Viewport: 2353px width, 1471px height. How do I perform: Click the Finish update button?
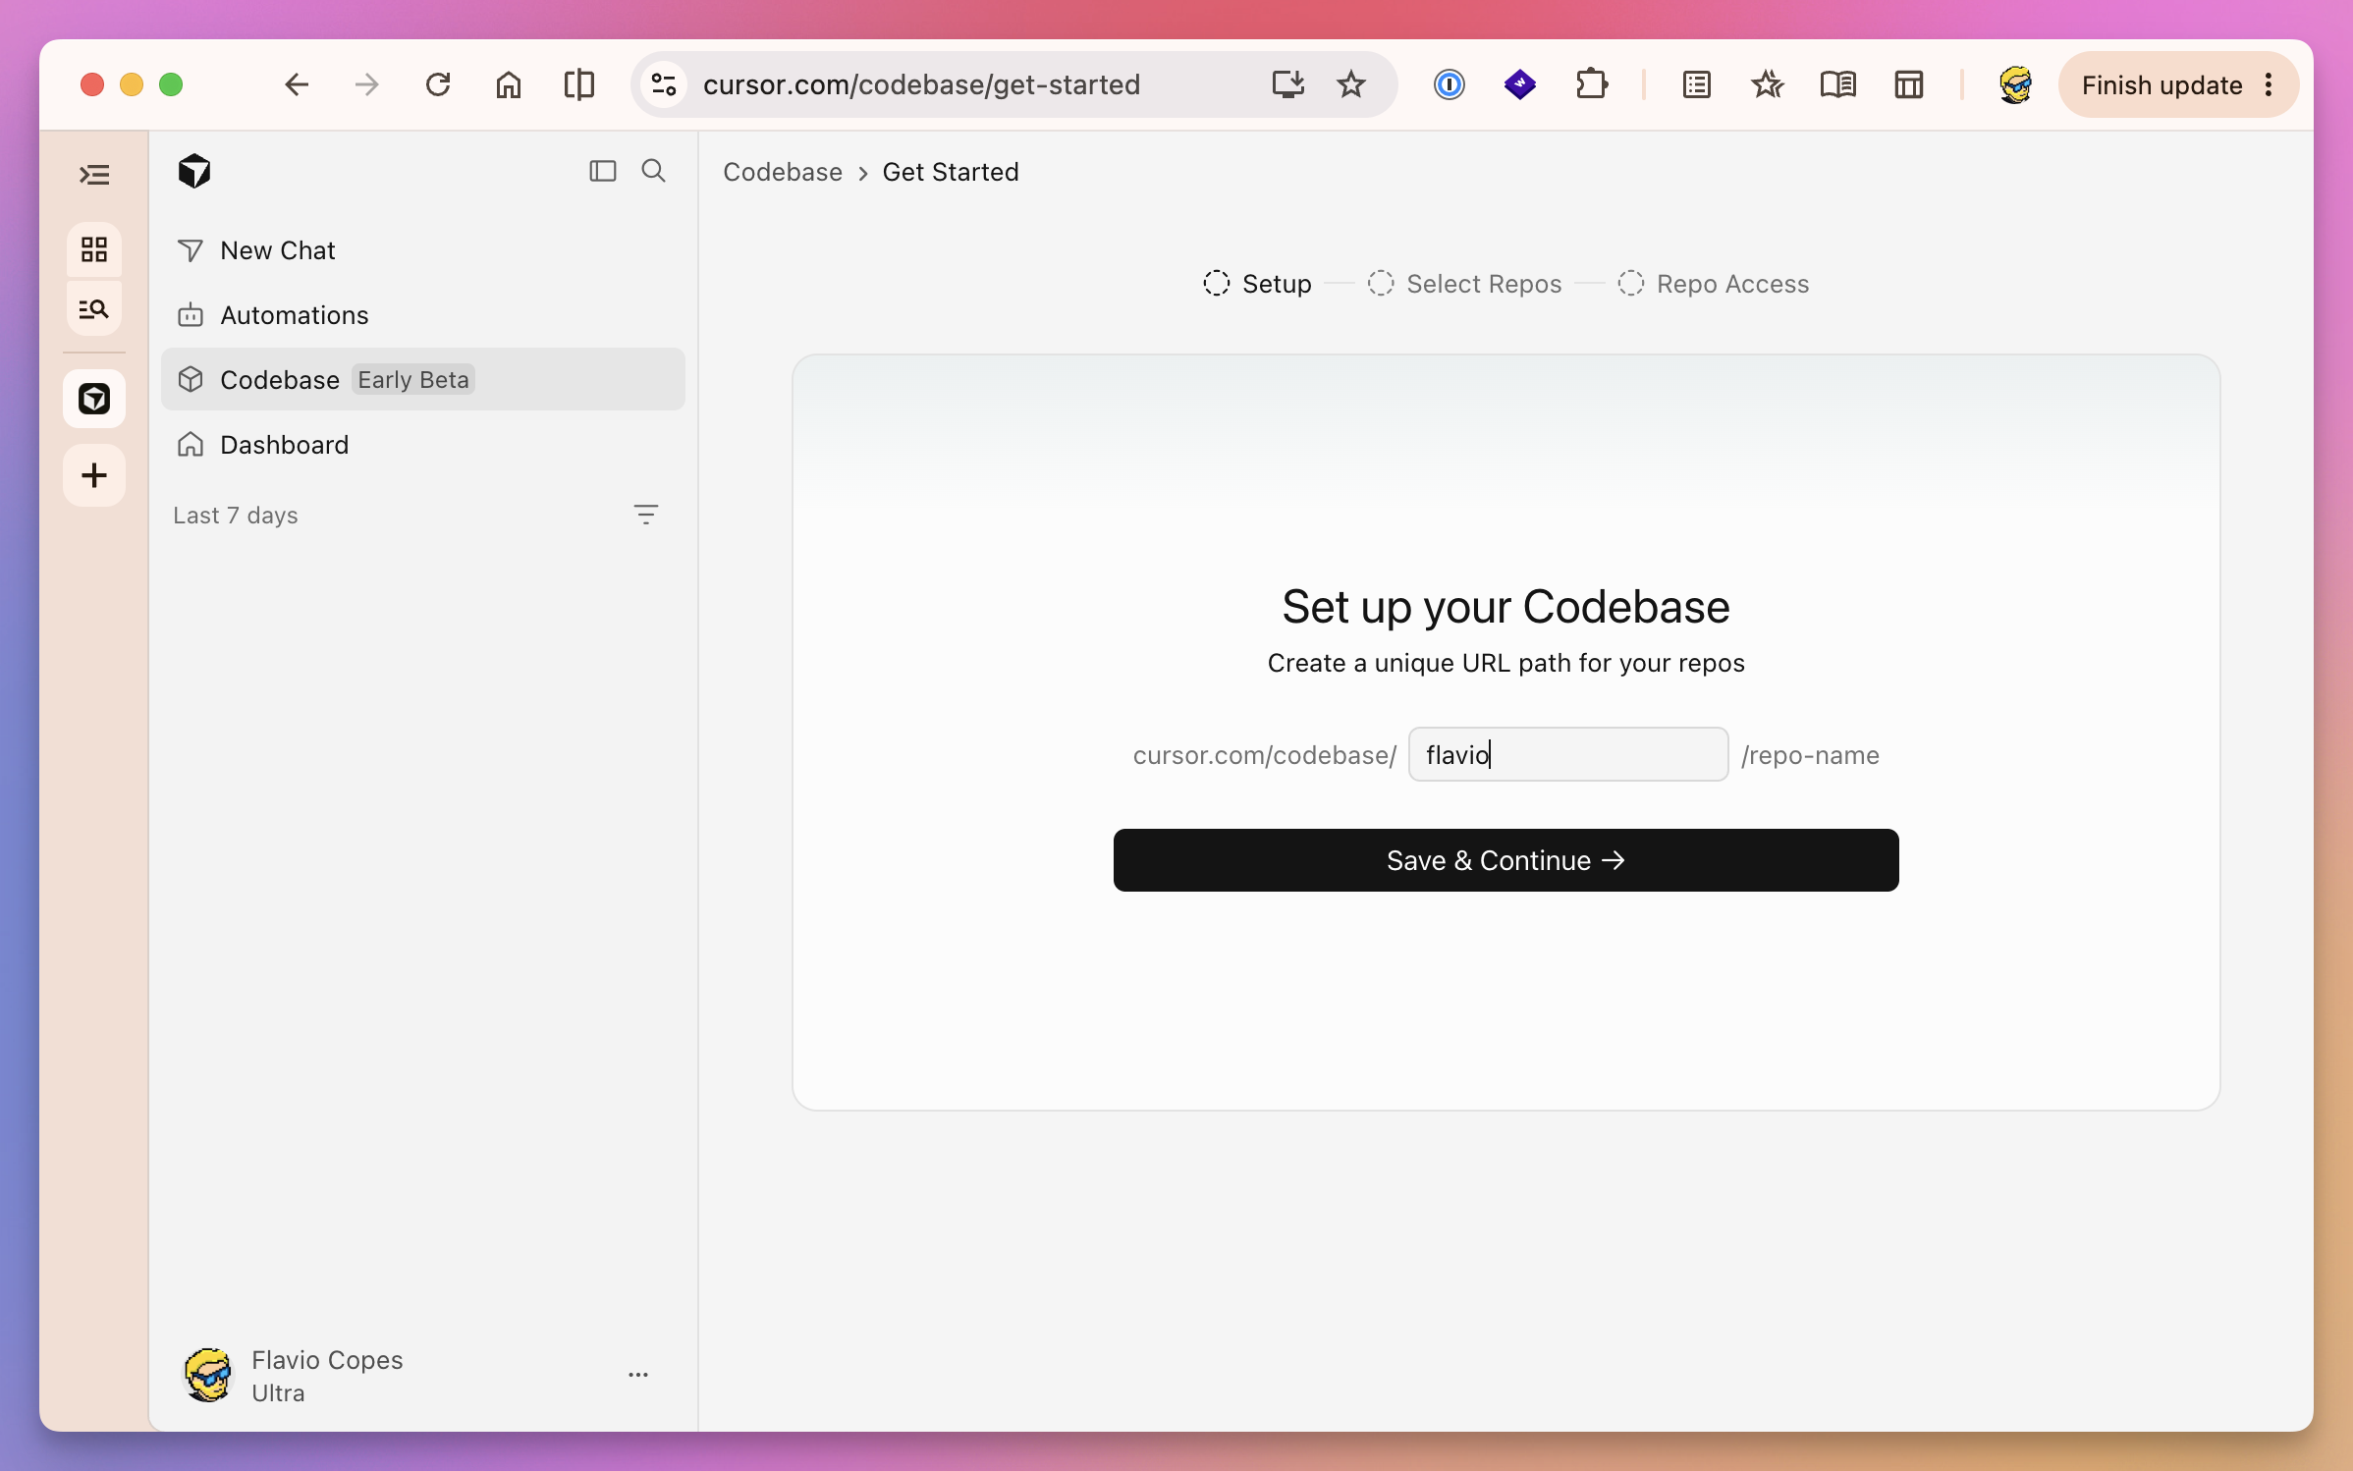click(2161, 85)
